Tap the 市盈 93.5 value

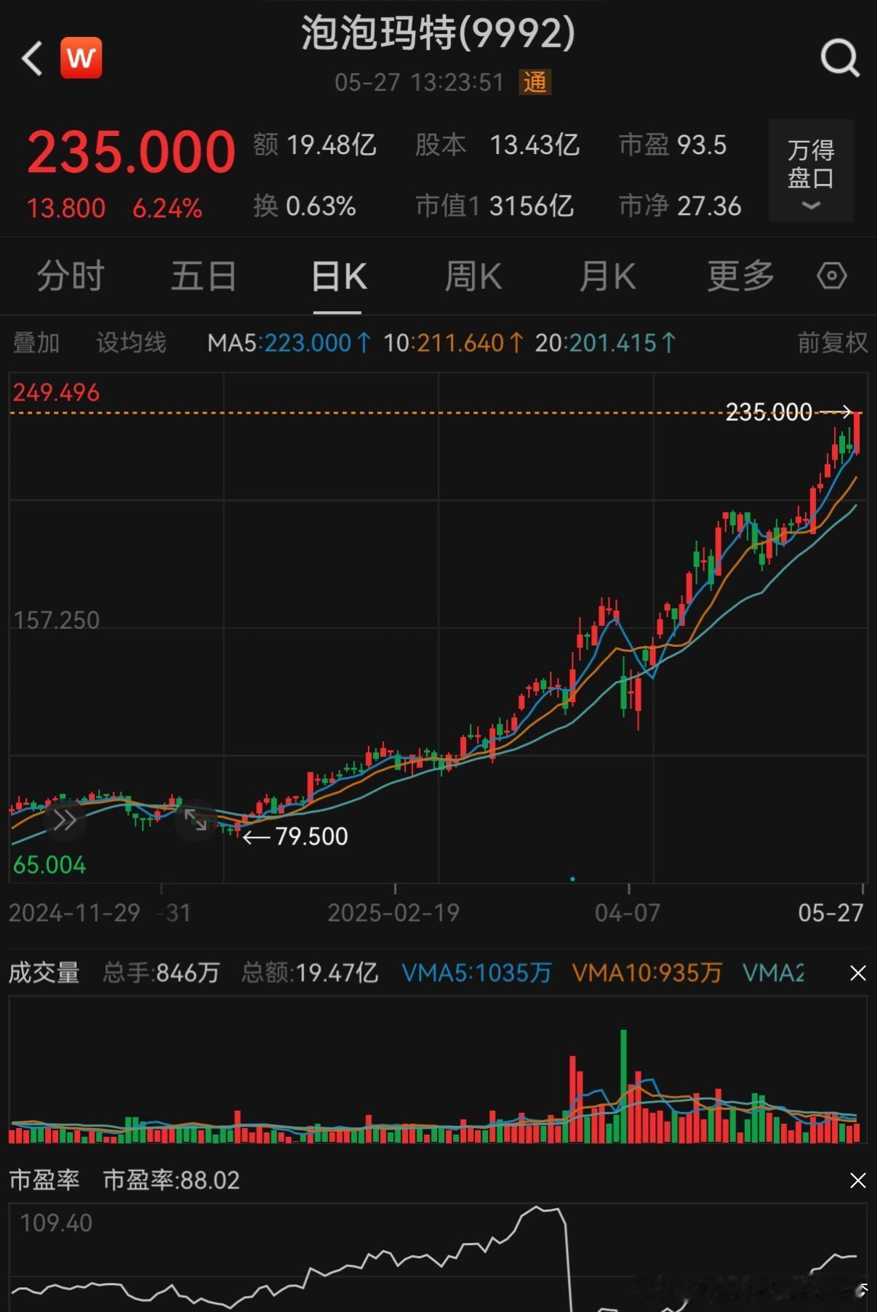click(673, 145)
